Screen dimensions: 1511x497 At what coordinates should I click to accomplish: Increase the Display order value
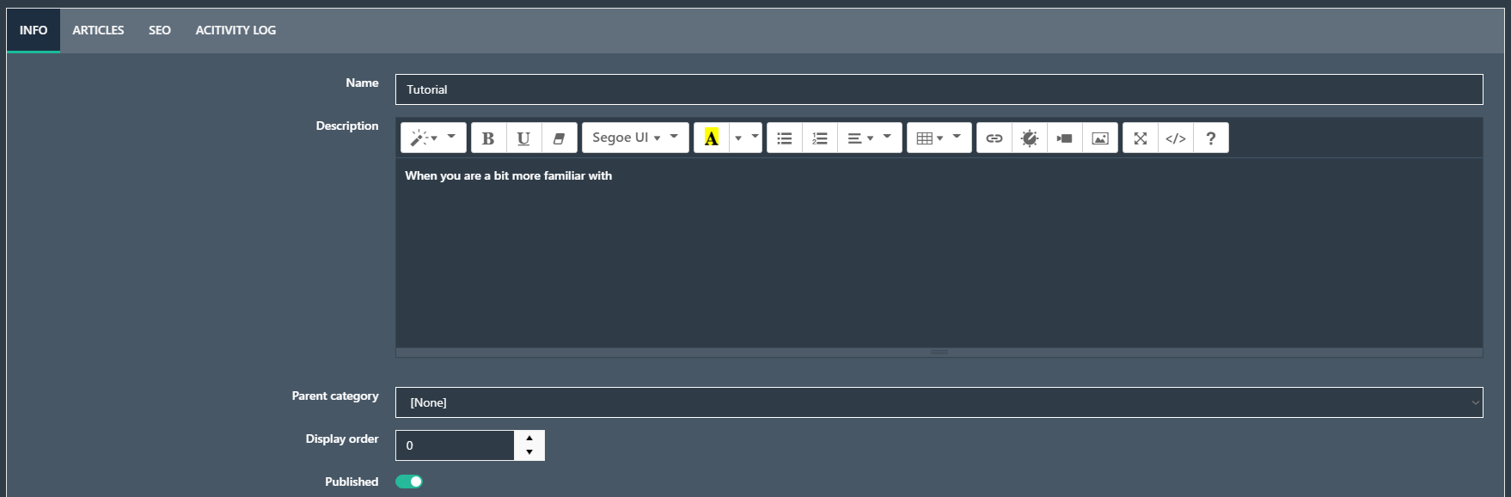pyautogui.click(x=529, y=438)
